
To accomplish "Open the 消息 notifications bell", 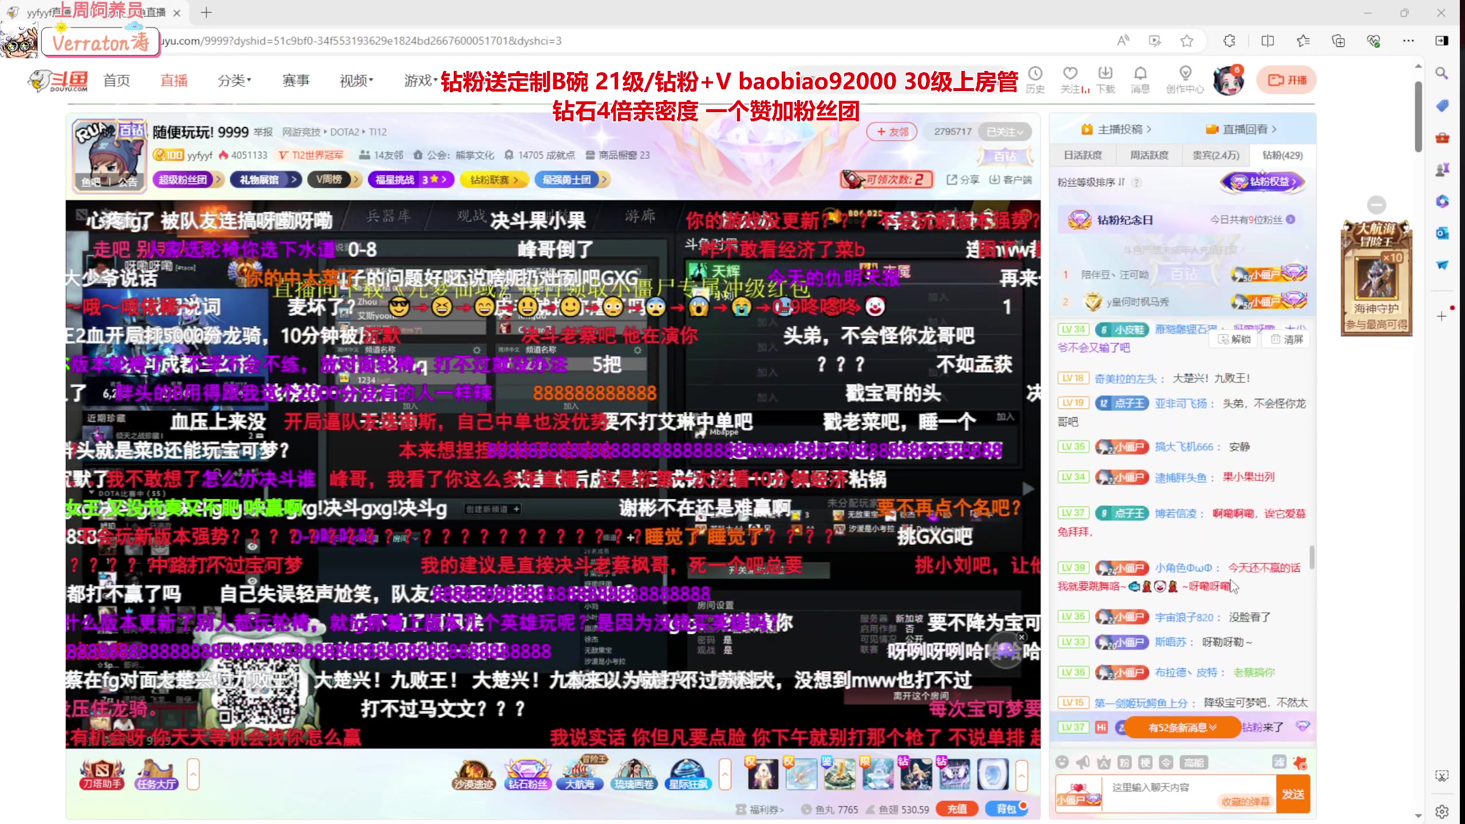I will click(1140, 80).
